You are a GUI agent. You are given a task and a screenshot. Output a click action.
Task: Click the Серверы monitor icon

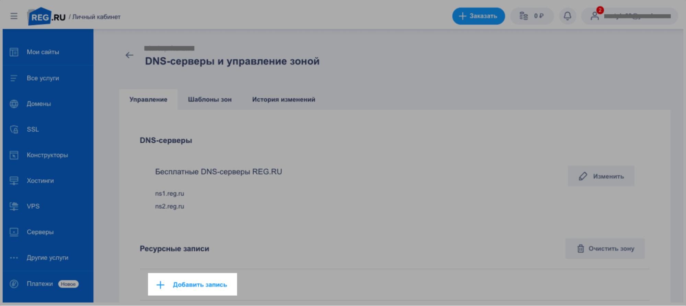(14, 232)
